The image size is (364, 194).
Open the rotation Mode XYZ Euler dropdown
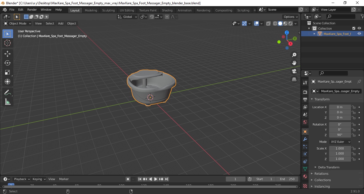click(340, 142)
